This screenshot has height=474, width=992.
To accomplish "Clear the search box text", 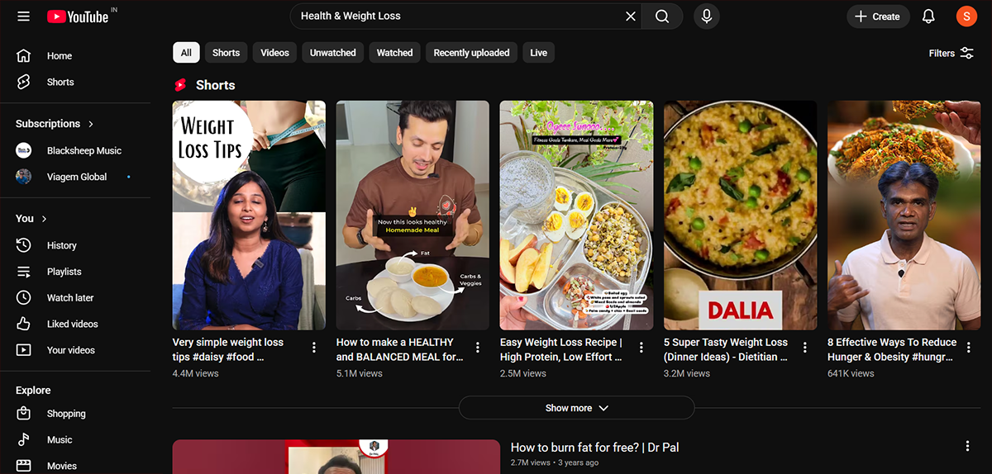I will pyautogui.click(x=630, y=17).
